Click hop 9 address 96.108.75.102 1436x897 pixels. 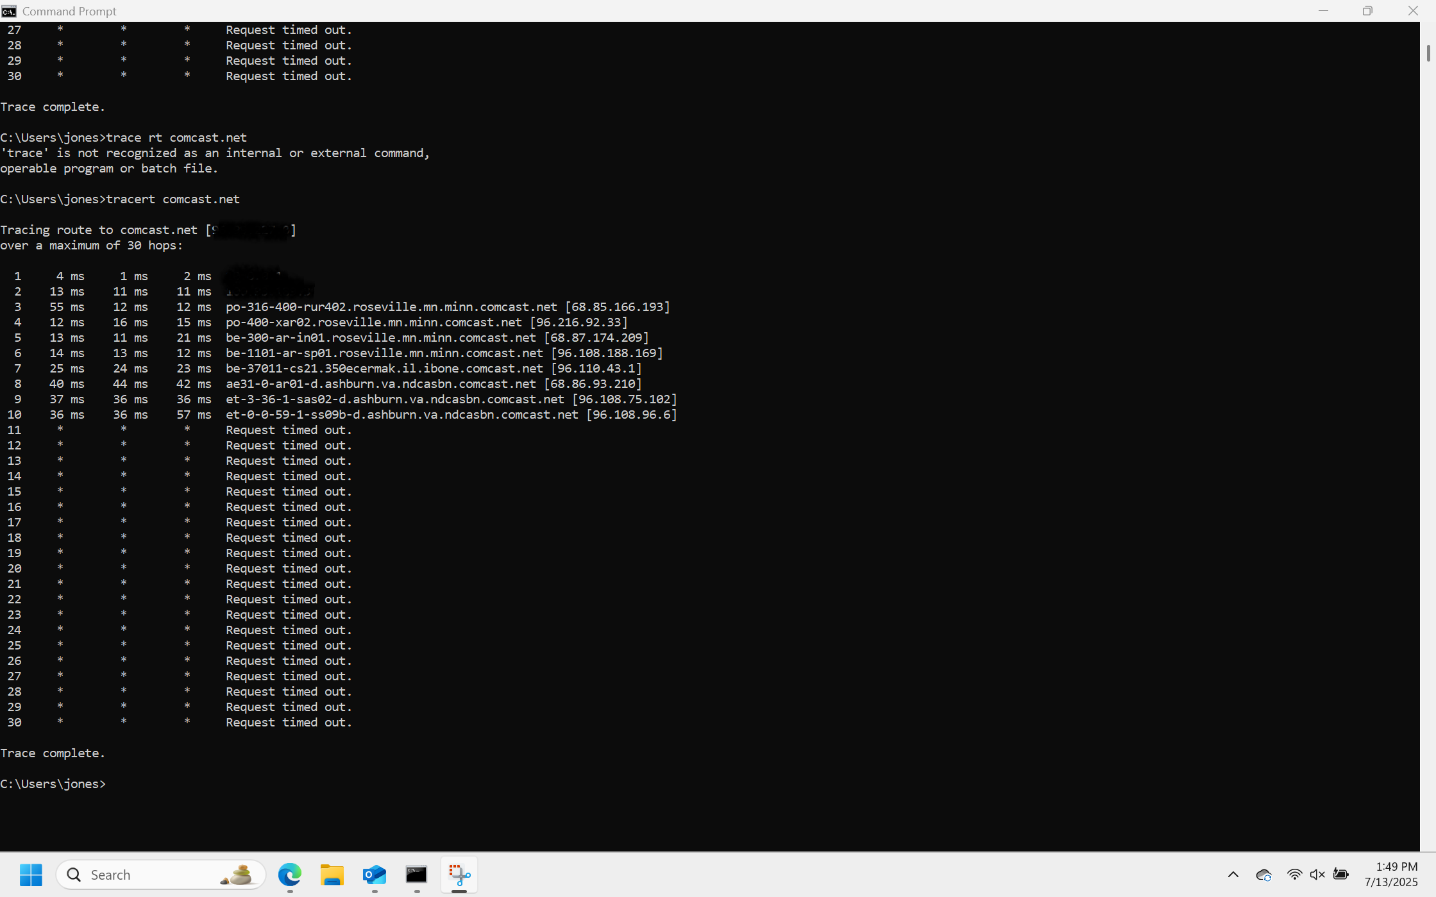click(625, 399)
